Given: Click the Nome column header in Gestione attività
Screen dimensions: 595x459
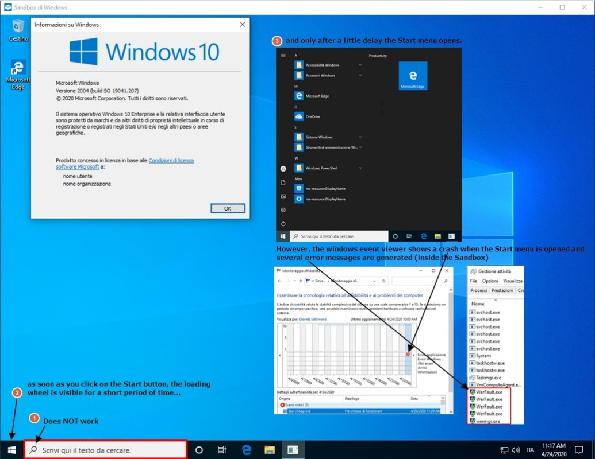Looking at the screenshot, I should coord(478,304).
